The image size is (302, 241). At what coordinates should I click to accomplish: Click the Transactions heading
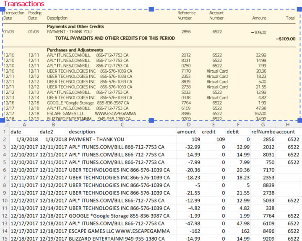23,4
